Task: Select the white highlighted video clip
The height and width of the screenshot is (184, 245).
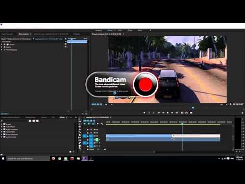Action: click(x=196, y=136)
